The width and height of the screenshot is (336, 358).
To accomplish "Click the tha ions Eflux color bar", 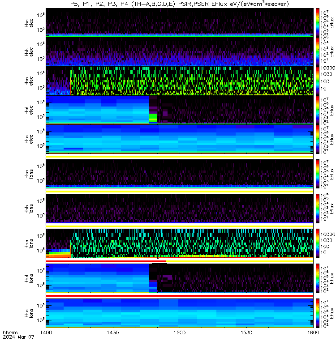I will click(318, 174).
